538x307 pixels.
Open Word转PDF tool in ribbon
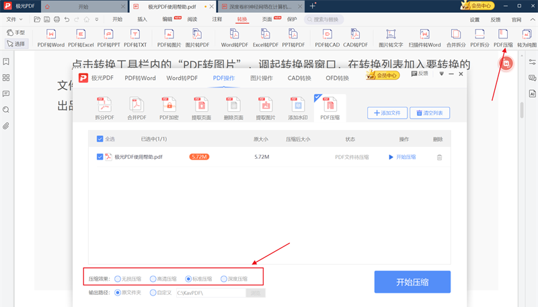[x=234, y=38]
